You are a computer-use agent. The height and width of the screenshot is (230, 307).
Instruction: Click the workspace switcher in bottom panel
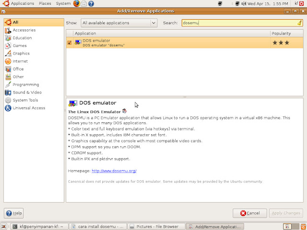pos(291,227)
